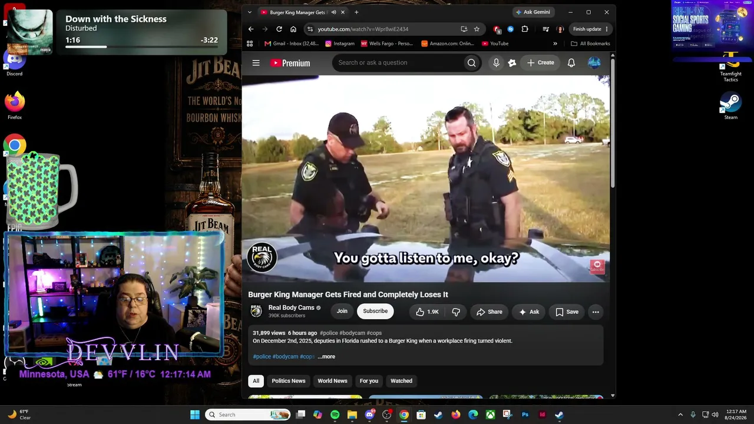Open Microsoft Edge from the taskbar
Image resolution: width=754 pixels, height=424 pixels.
(473, 415)
